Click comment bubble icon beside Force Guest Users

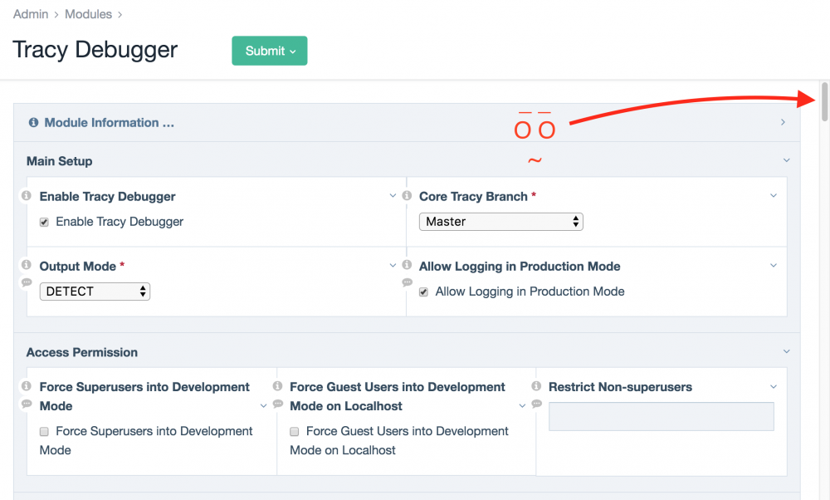pos(277,404)
